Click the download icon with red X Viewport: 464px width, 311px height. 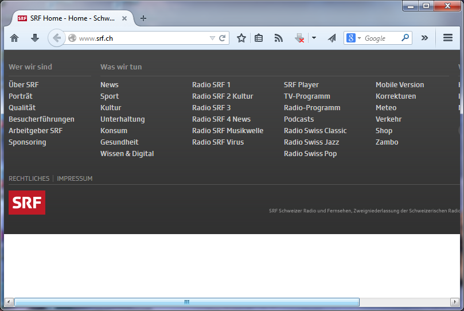tap(299, 38)
